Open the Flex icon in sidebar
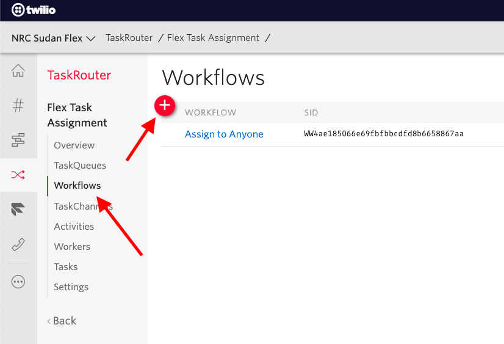 18,209
